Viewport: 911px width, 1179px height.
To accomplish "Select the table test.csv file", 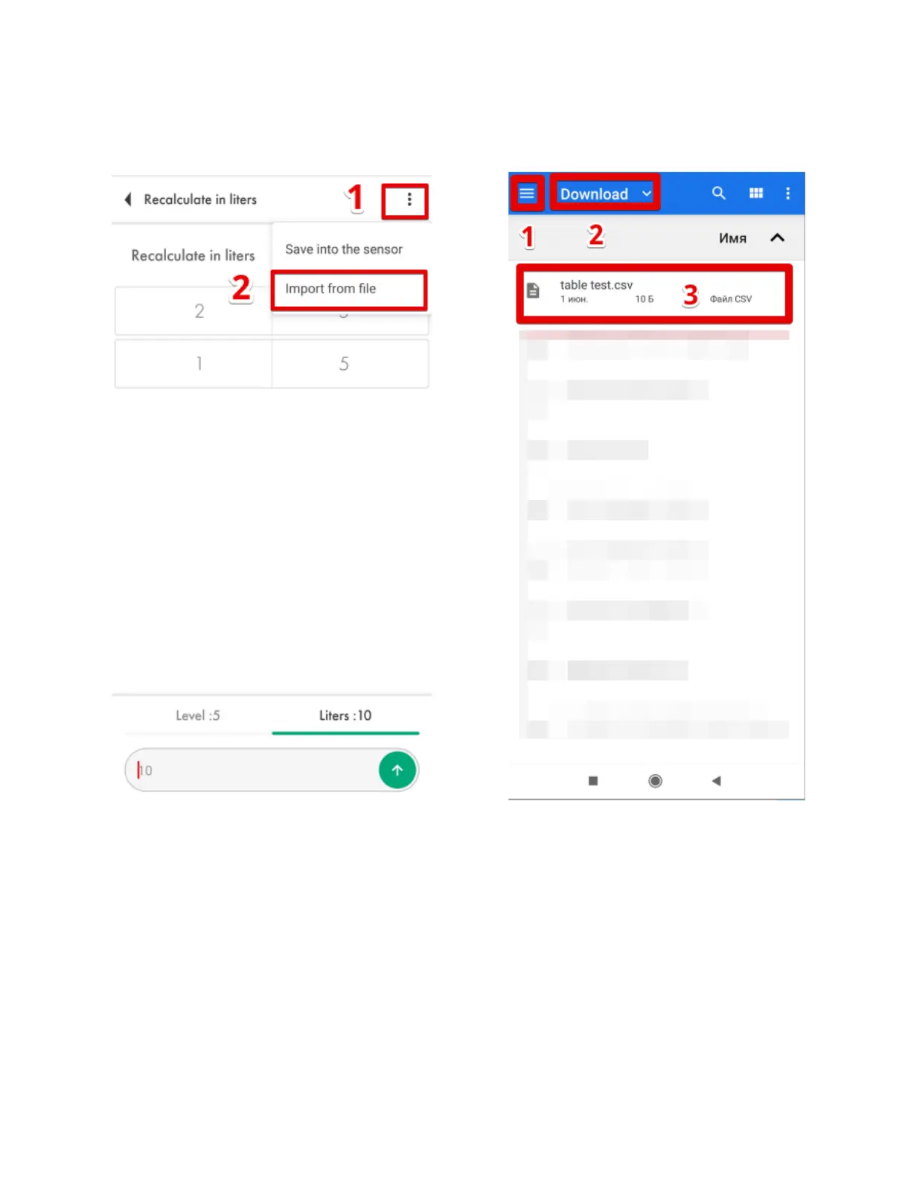I will [x=654, y=293].
